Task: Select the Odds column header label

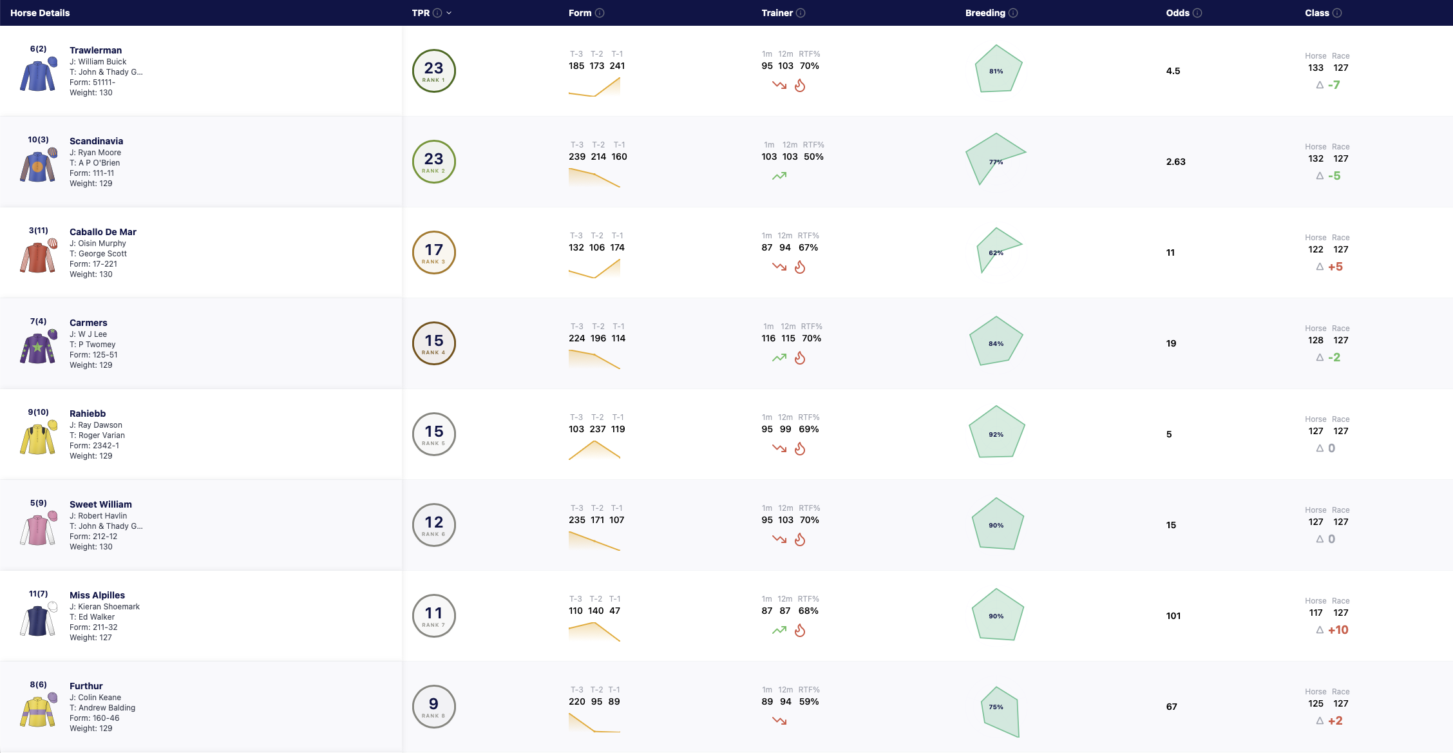Action: 1177,13
